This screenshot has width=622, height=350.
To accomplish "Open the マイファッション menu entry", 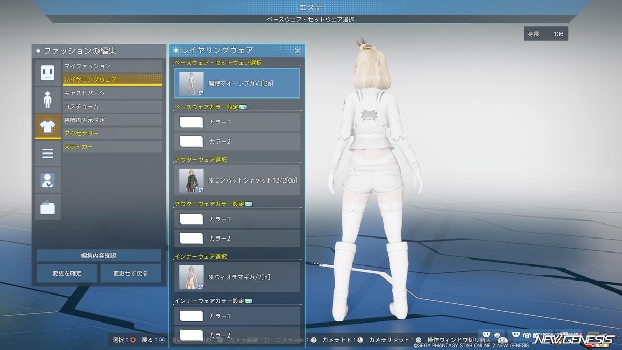I will coord(112,66).
